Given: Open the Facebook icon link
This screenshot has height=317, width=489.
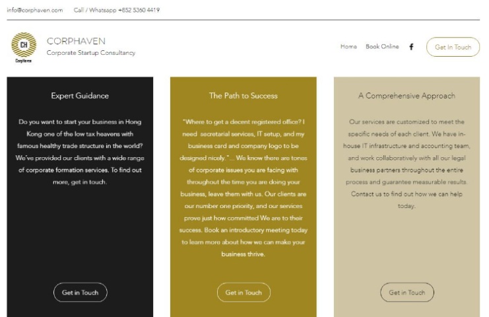Looking at the screenshot, I should pyautogui.click(x=411, y=47).
